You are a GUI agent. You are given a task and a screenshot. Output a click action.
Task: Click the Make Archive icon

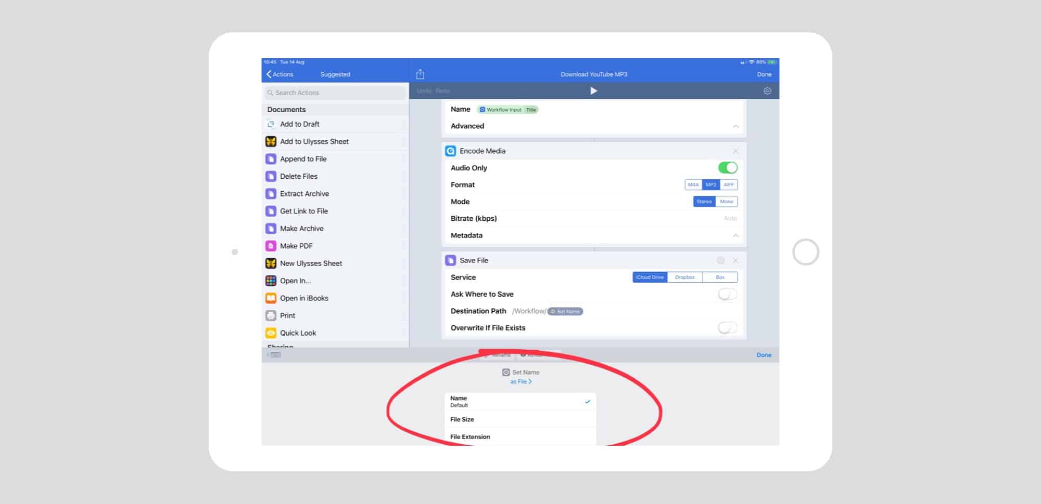[x=271, y=229]
